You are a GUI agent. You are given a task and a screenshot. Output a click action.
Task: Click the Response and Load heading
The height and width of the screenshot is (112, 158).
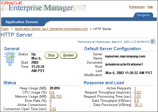104,83
